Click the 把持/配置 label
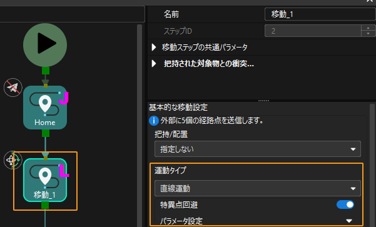 171,134
